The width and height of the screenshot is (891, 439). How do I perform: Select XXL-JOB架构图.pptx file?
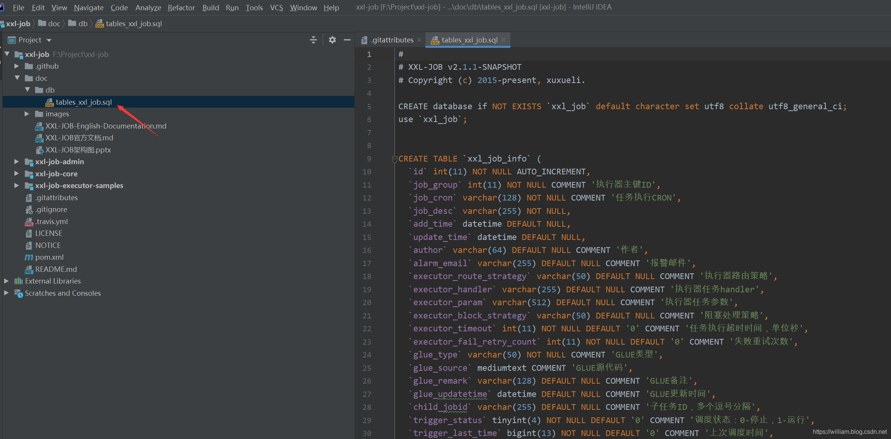pyautogui.click(x=78, y=150)
